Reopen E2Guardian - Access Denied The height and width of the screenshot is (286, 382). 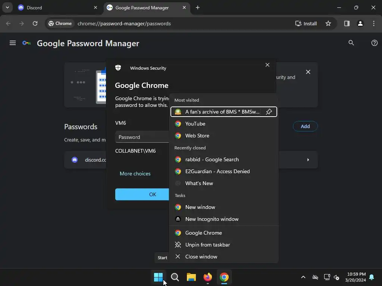point(224,171)
